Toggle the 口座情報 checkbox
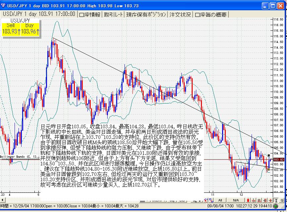This screenshot has height=212, width=287. coord(90,14)
